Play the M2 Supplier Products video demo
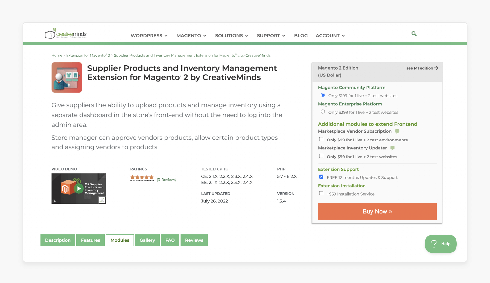Viewport: 490px width, 283px height. pyautogui.click(x=78, y=188)
